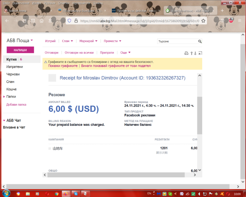Open the Файл menu
246x197 pixels.
click(x=6, y=3)
